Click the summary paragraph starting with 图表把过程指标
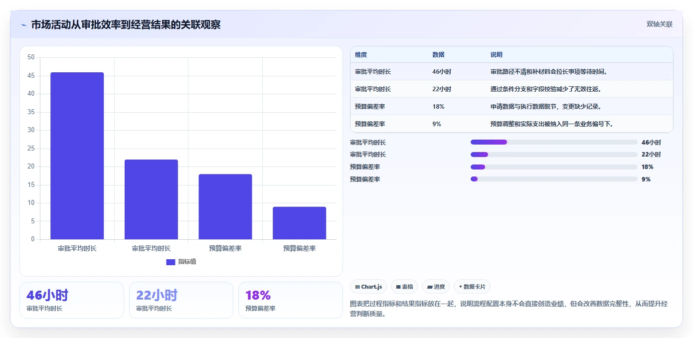This screenshot has height=338, width=693. tap(509, 309)
